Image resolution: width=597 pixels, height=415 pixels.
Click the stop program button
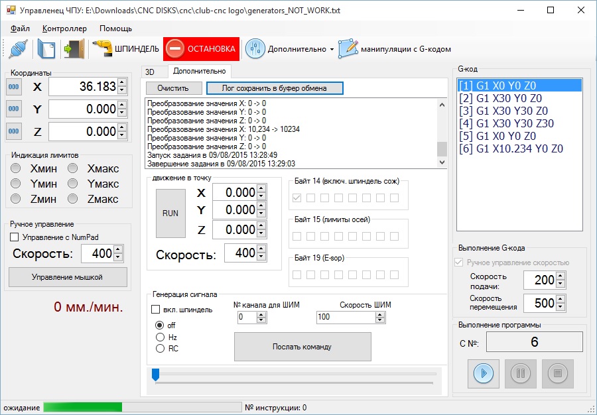[557, 373]
